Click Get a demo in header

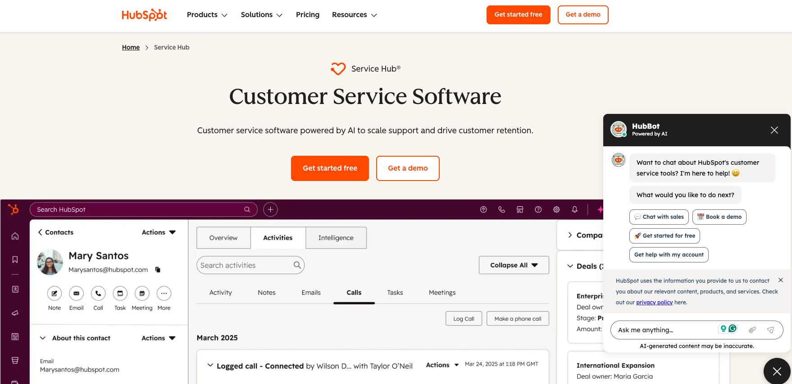pos(583,15)
